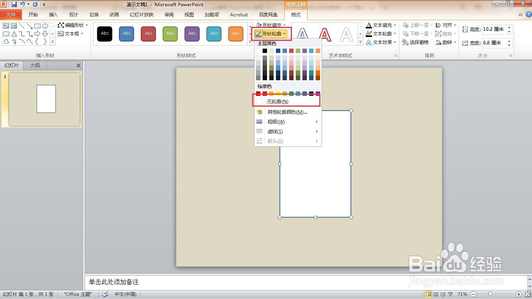Open 虚线(S) dashes submenu

[288, 132]
